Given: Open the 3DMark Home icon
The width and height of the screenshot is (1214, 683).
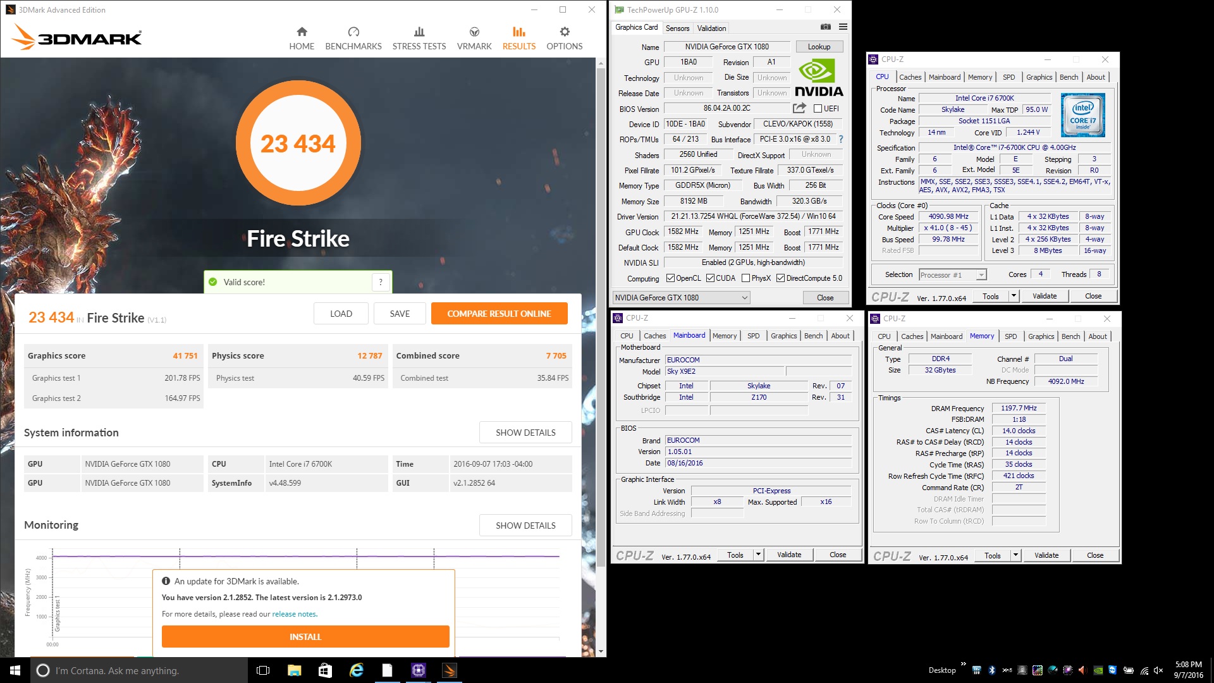Looking at the screenshot, I should tap(302, 32).
